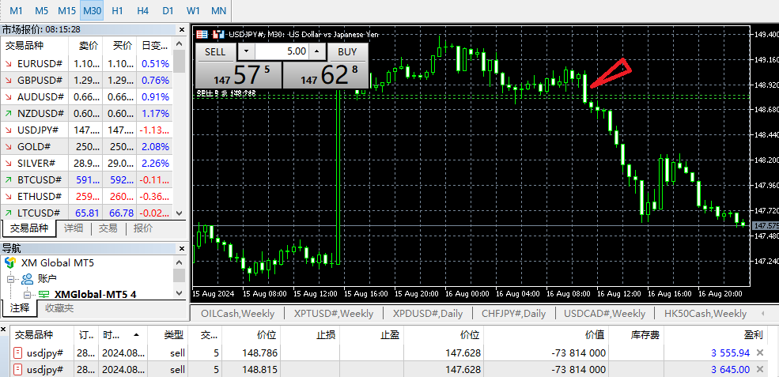Click GOLD# direction arrow icon
779x377 pixels.
[9, 147]
